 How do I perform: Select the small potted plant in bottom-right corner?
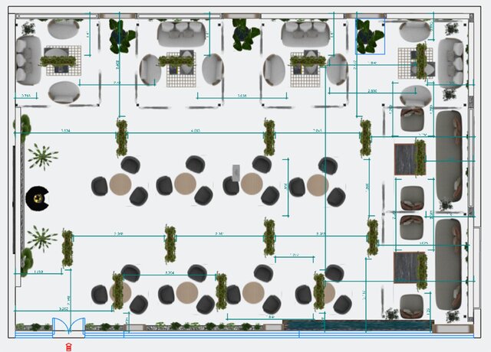pyautogui.click(x=453, y=316)
